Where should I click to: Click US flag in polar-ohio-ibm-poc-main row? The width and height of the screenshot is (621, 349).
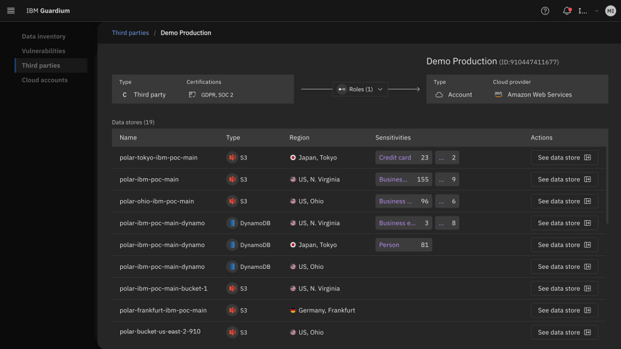click(x=293, y=201)
